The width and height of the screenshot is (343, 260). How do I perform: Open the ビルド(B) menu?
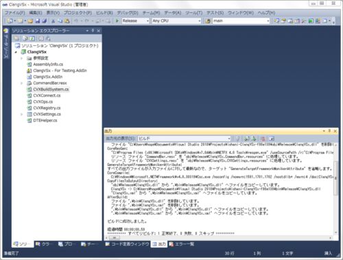pyautogui.click(x=104, y=13)
